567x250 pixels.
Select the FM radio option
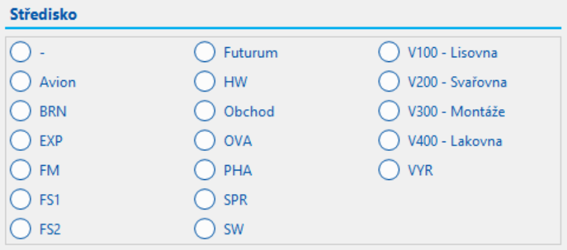tap(20, 170)
